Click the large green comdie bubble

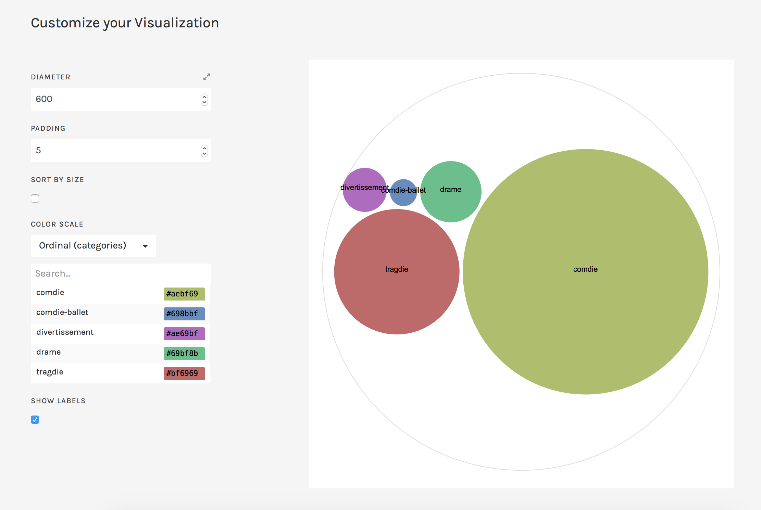[x=585, y=272]
